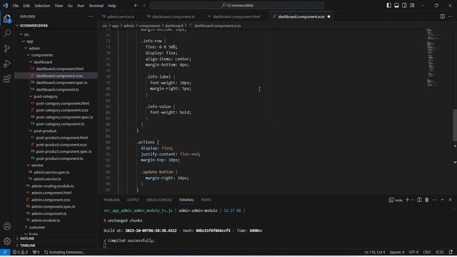The width and height of the screenshot is (457, 257).
Task: Collapse the dashboard folder
Action: tap(43, 62)
